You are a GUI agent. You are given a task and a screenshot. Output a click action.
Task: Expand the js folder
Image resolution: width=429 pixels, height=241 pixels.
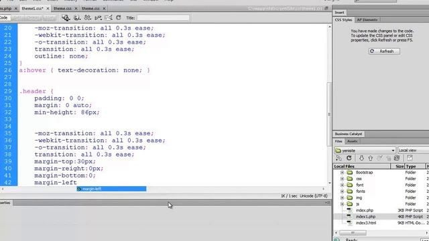pos(342,204)
